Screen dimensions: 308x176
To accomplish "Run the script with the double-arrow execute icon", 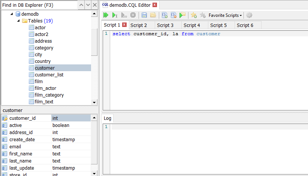I will tap(106, 15).
